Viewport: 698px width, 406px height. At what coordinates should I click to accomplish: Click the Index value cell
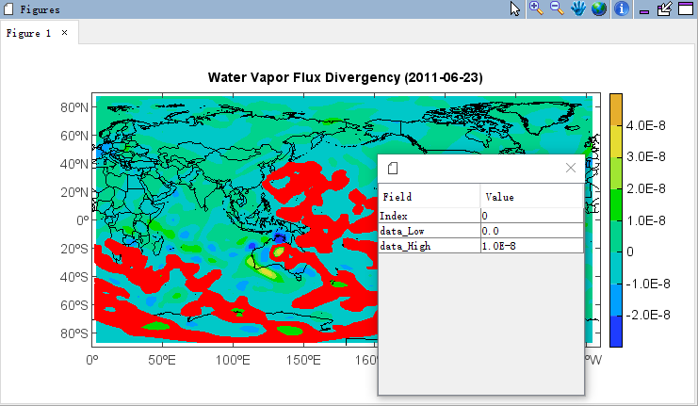531,216
